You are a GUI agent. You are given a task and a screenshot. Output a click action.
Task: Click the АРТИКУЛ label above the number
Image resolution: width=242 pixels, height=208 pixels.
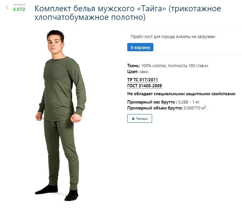click(19, 5)
